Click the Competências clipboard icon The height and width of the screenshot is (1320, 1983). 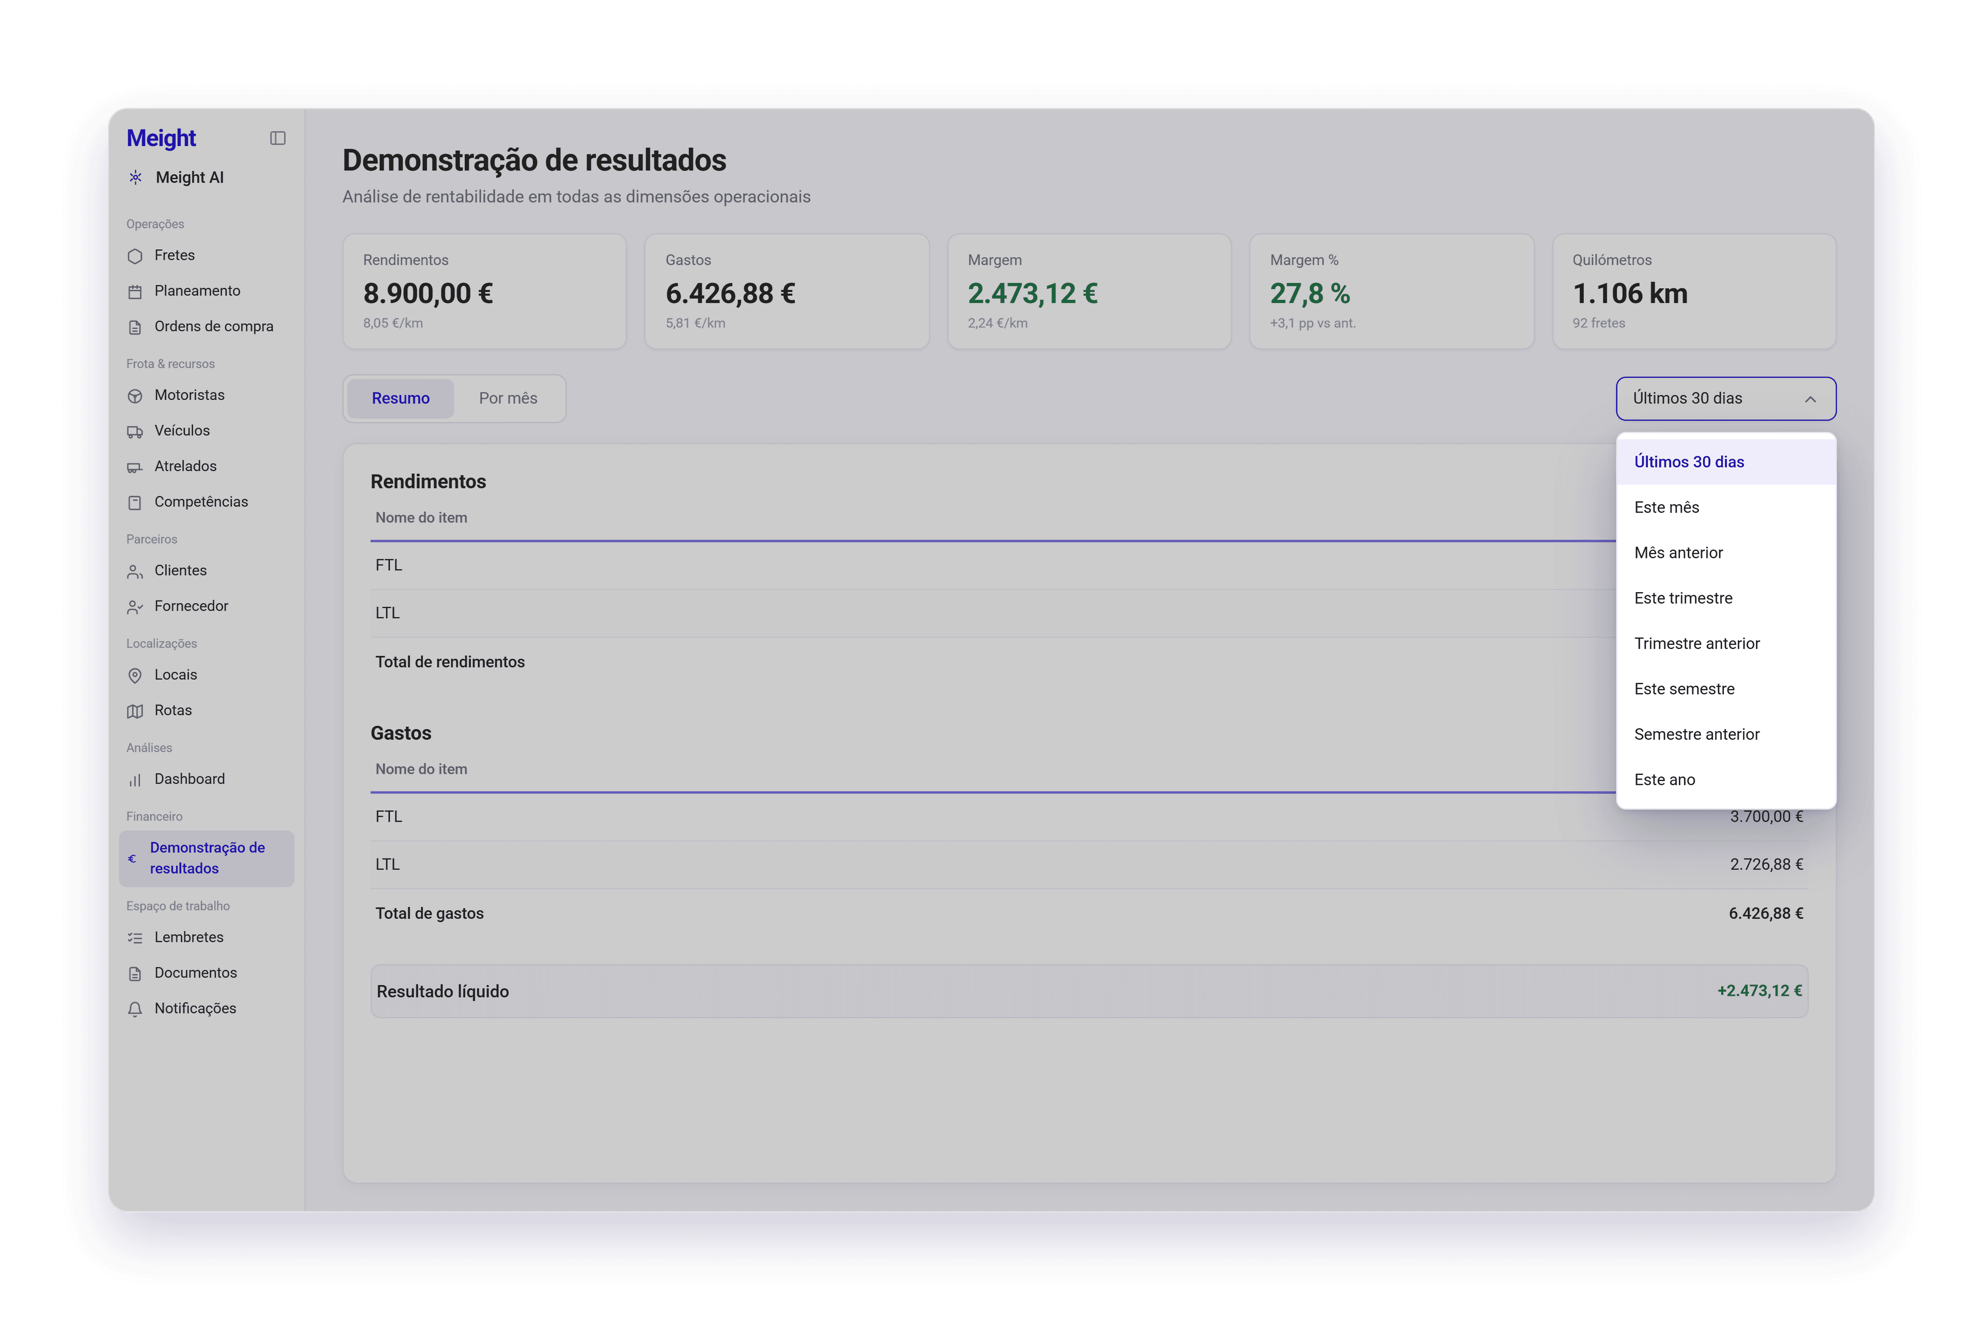click(135, 502)
